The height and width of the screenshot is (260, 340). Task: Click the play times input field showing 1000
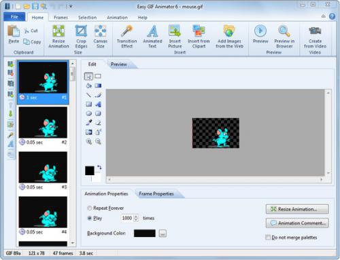127,218
